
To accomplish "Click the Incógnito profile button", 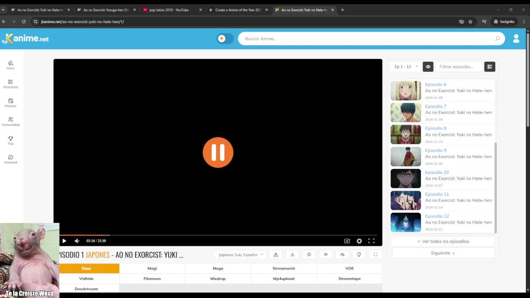I will (504, 22).
